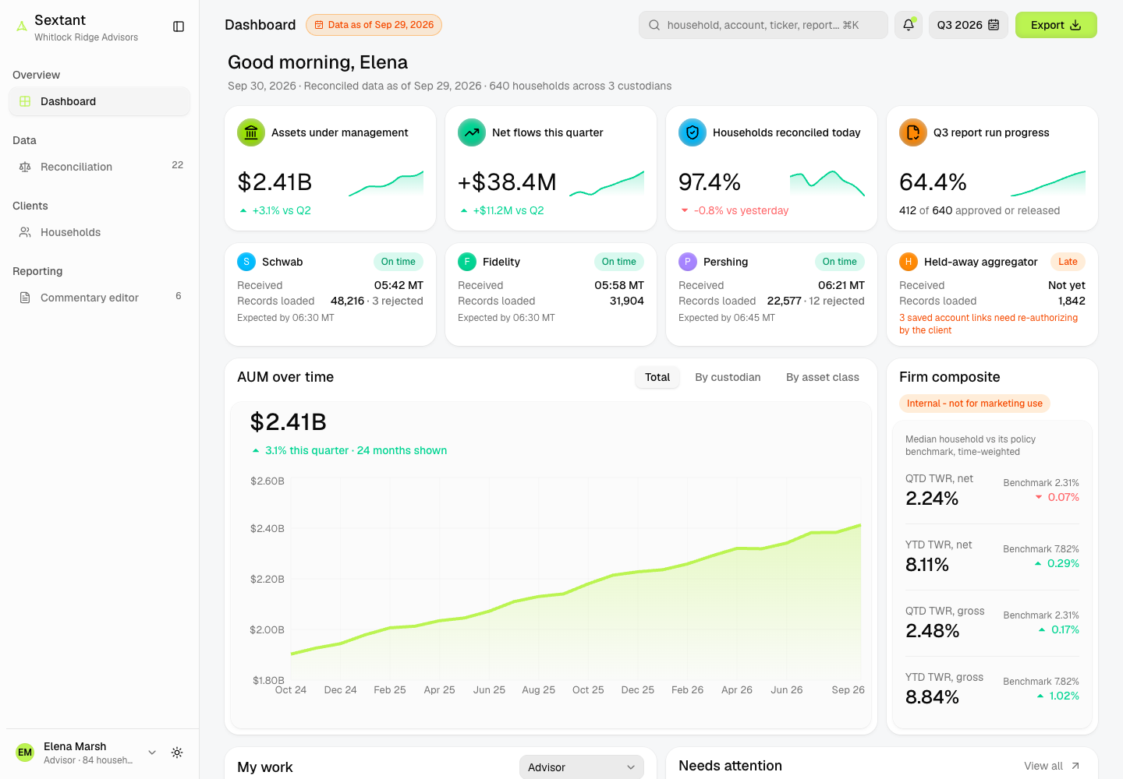Open the Q3 2026 period picker

tap(969, 25)
